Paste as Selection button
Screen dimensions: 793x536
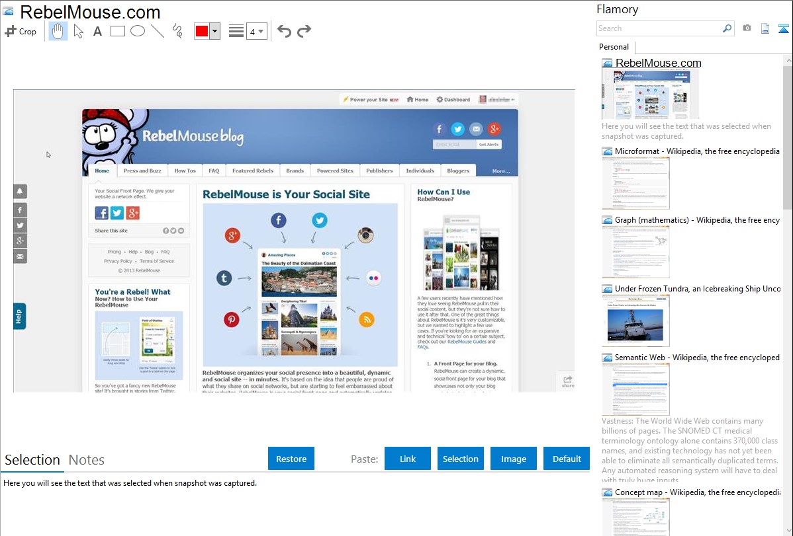[x=460, y=459]
